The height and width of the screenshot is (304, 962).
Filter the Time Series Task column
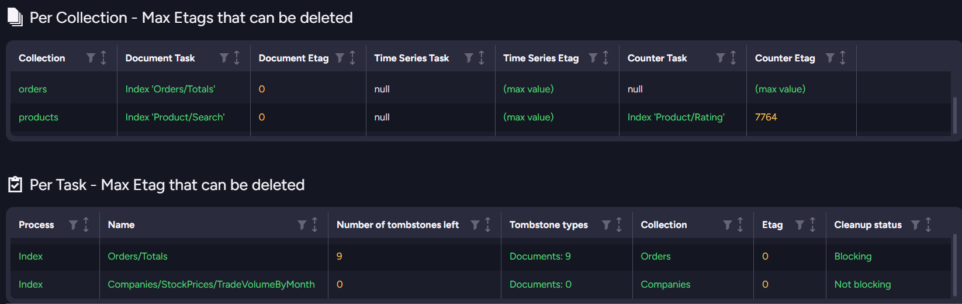click(x=469, y=58)
